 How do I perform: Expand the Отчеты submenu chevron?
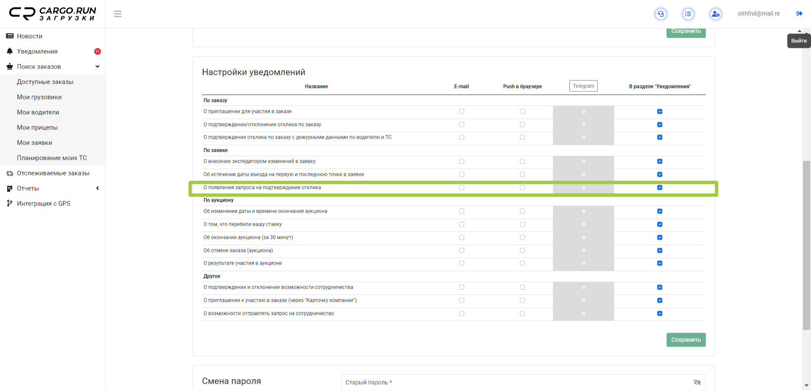coord(98,188)
